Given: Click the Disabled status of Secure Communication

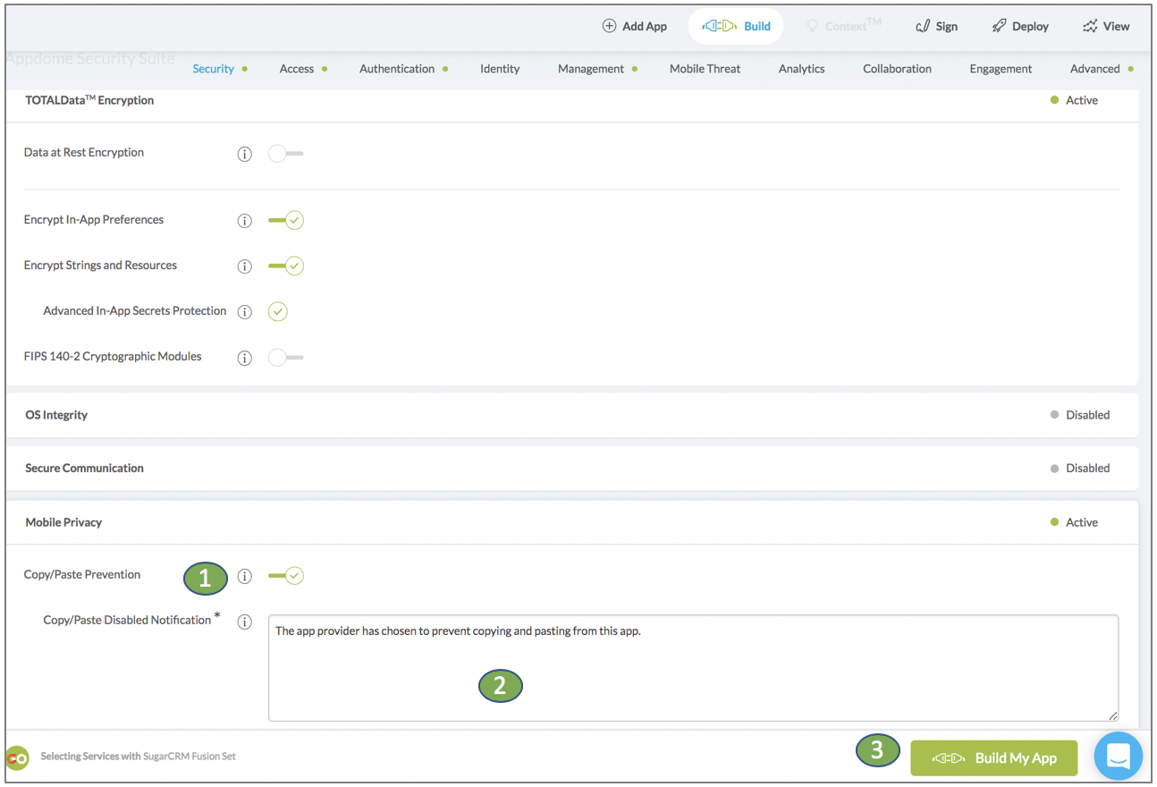Looking at the screenshot, I should [1080, 469].
